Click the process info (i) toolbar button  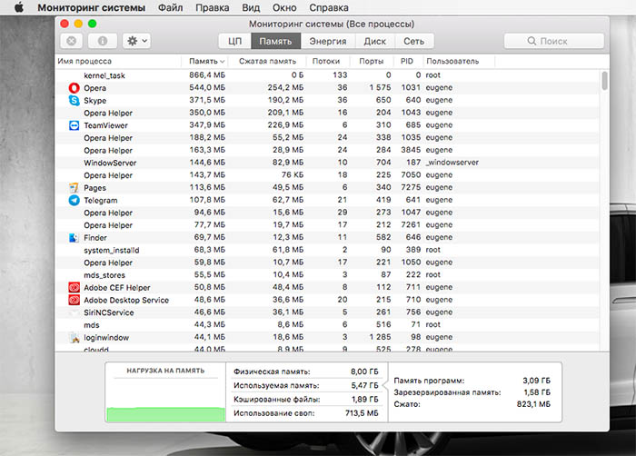pyautogui.click(x=103, y=41)
